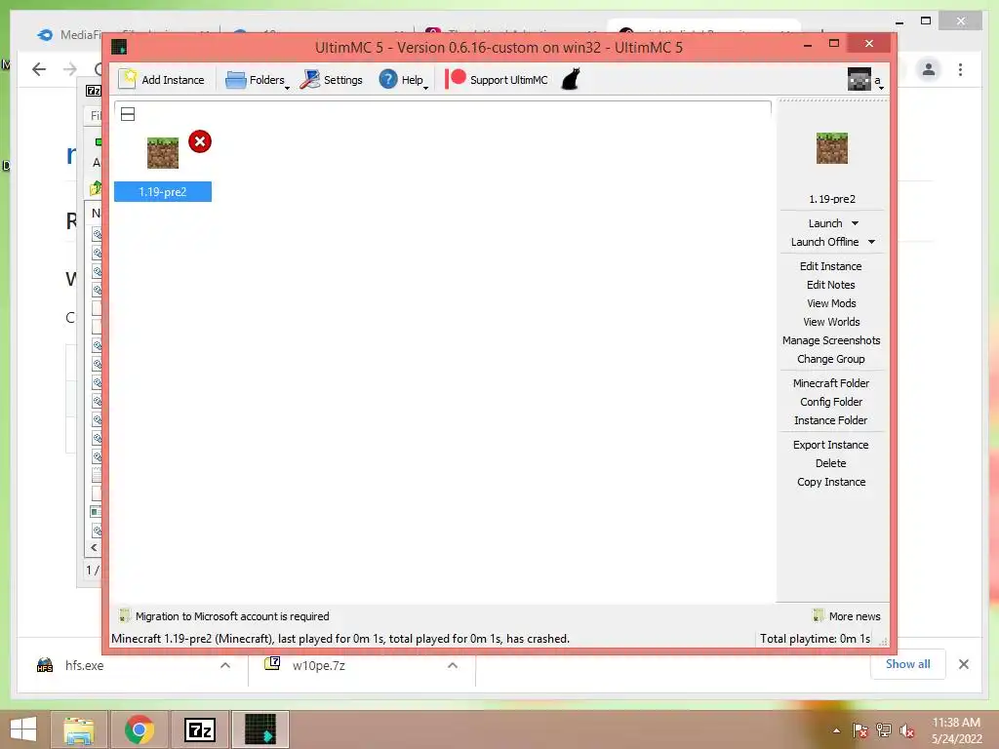Click Action Center flag tray icon
This screenshot has height=749, width=999.
860,730
